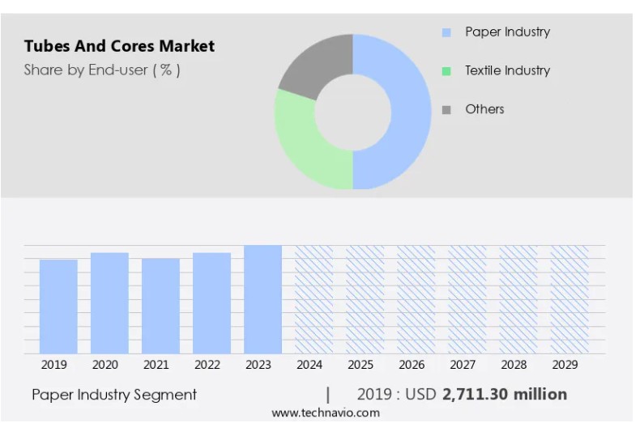The image size is (644, 423).
Task: Click the 2026 axis label
Action: [412, 365]
